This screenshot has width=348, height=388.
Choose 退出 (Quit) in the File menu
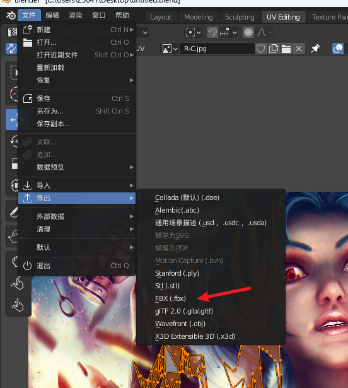click(77, 266)
